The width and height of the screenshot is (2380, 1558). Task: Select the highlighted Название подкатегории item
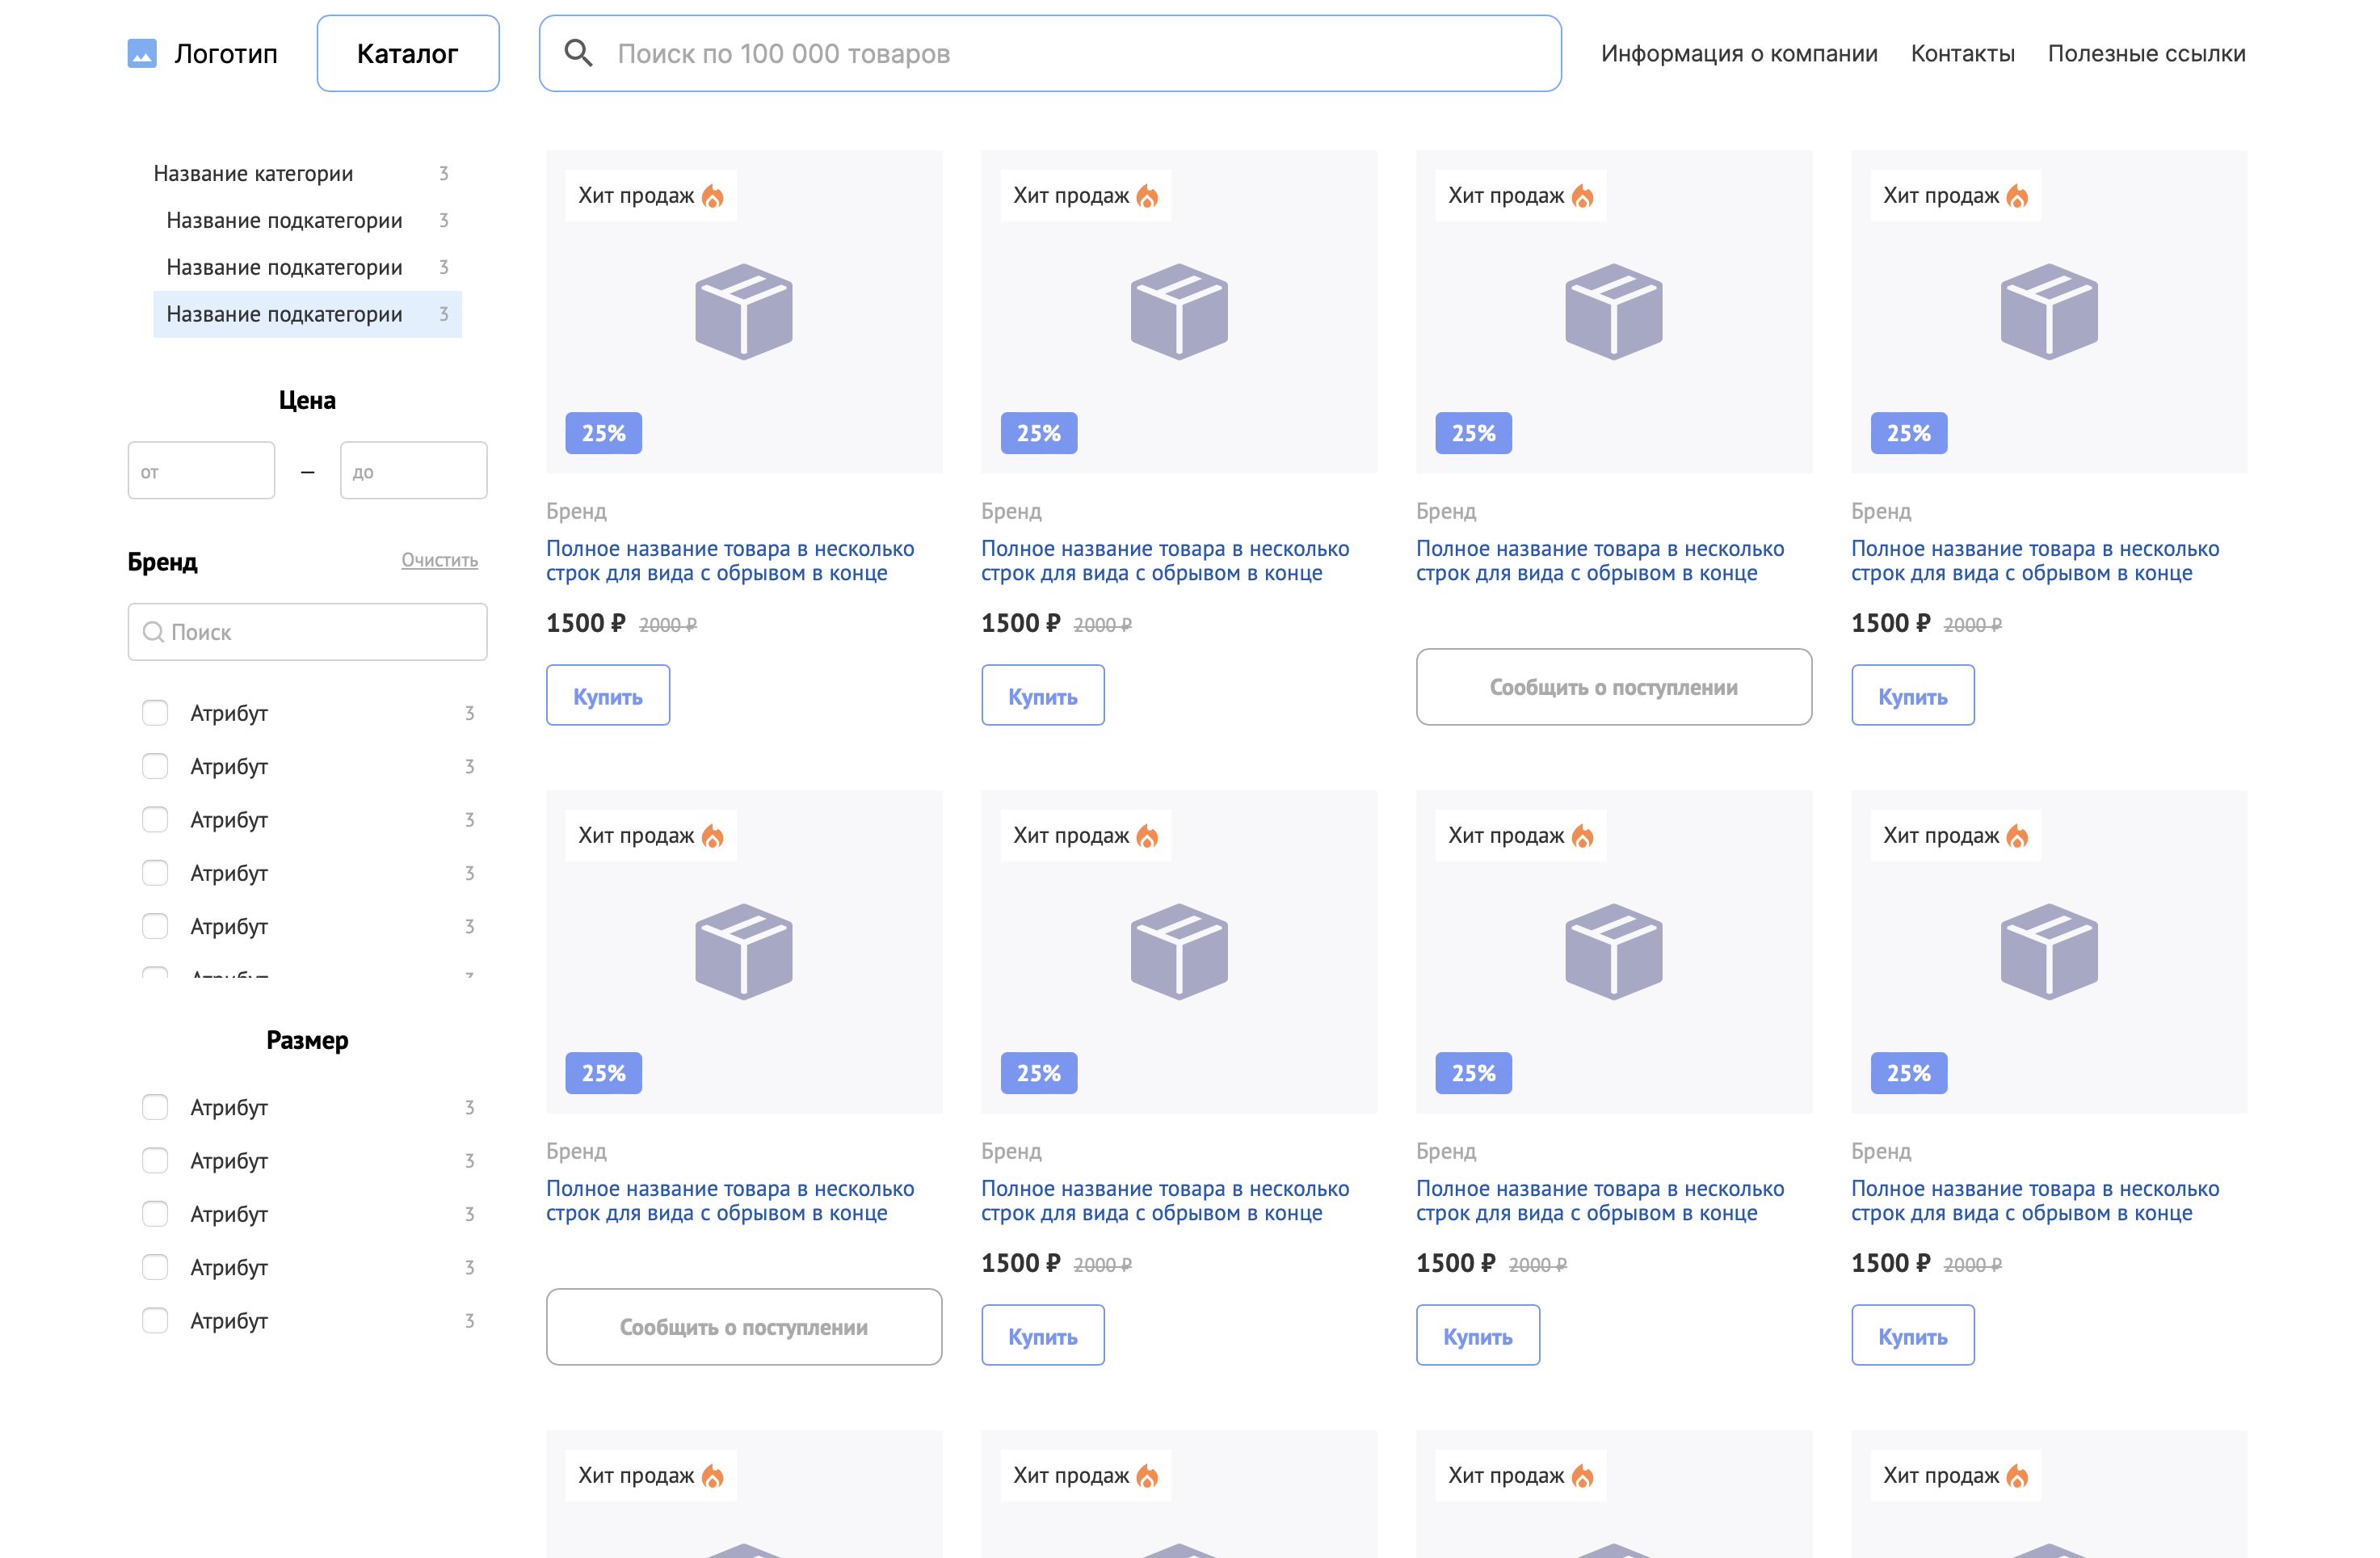point(307,314)
